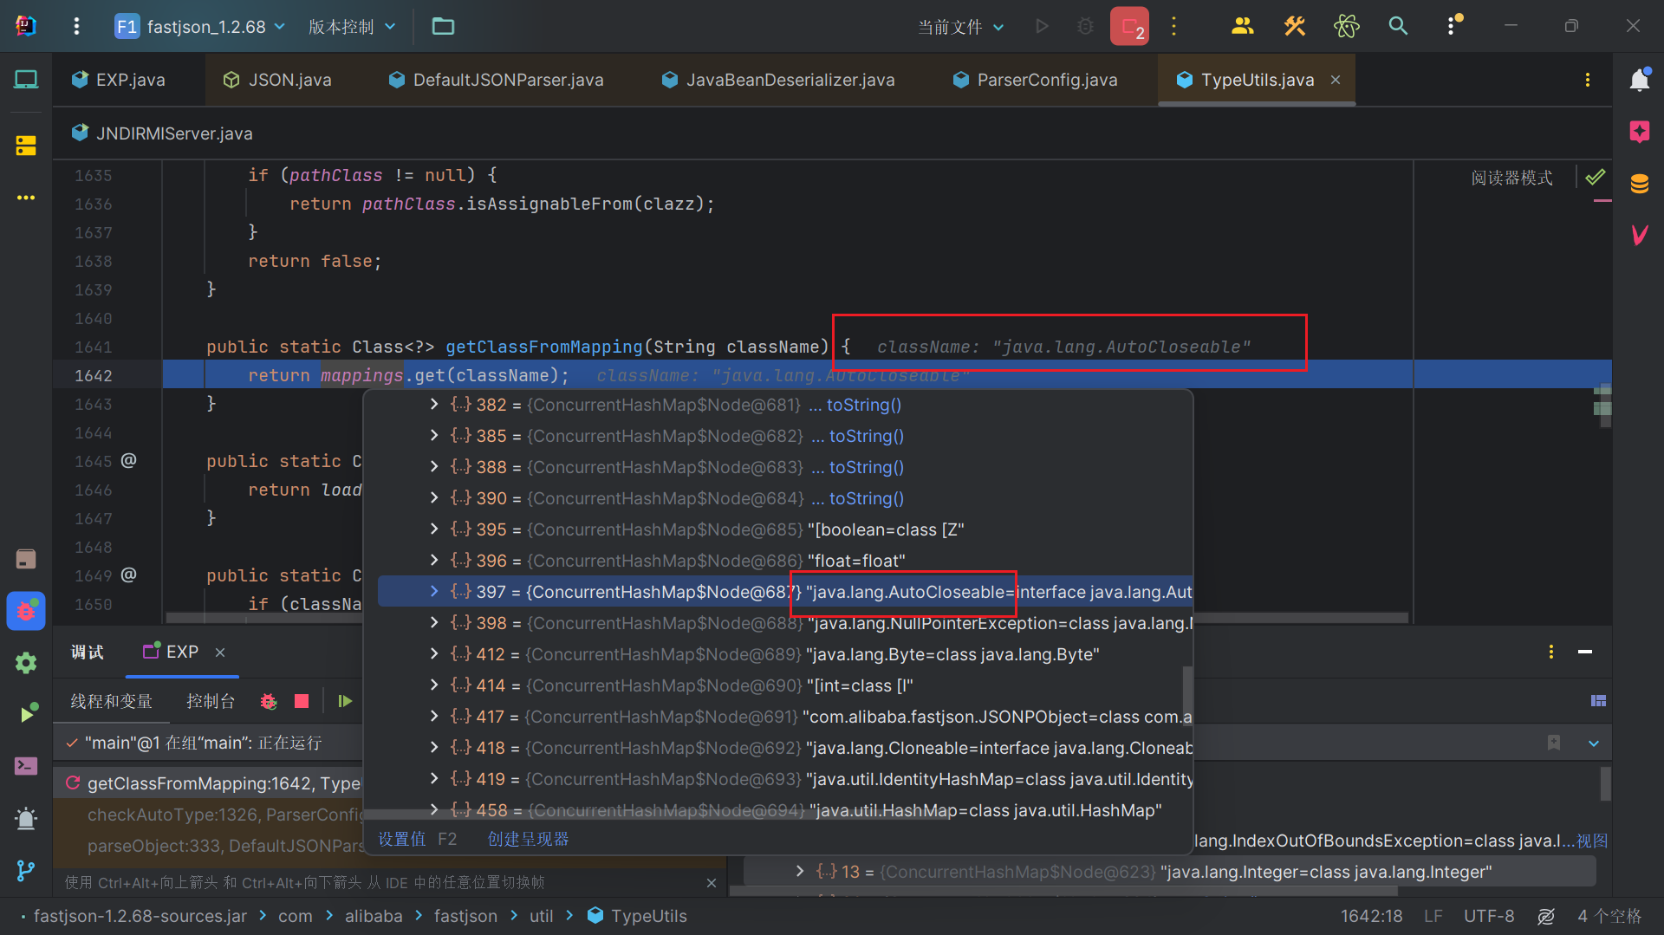
Task: Open debug panel options dots menu
Action: coord(1551,652)
